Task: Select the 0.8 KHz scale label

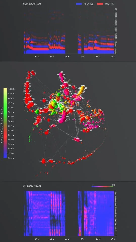Action: pos(11,154)
